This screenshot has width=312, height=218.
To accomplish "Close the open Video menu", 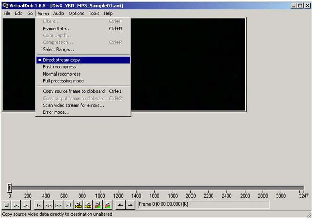I will tap(43, 13).
